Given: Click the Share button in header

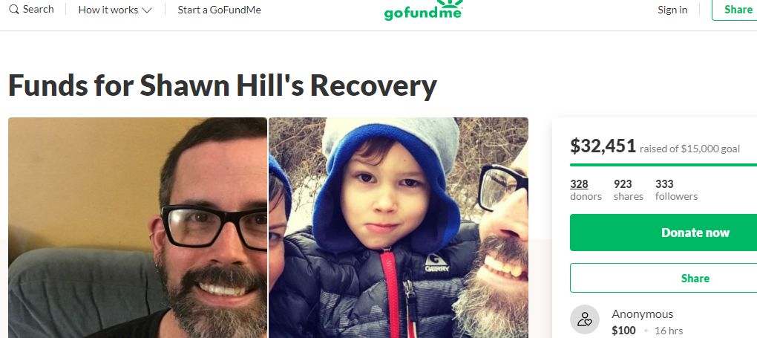Looking at the screenshot, I should [734, 10].
